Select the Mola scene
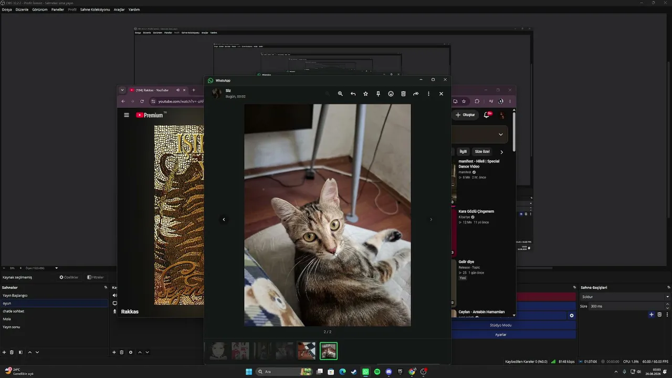The height and width of the screenshot is (378, 672). tap(55, 319)
